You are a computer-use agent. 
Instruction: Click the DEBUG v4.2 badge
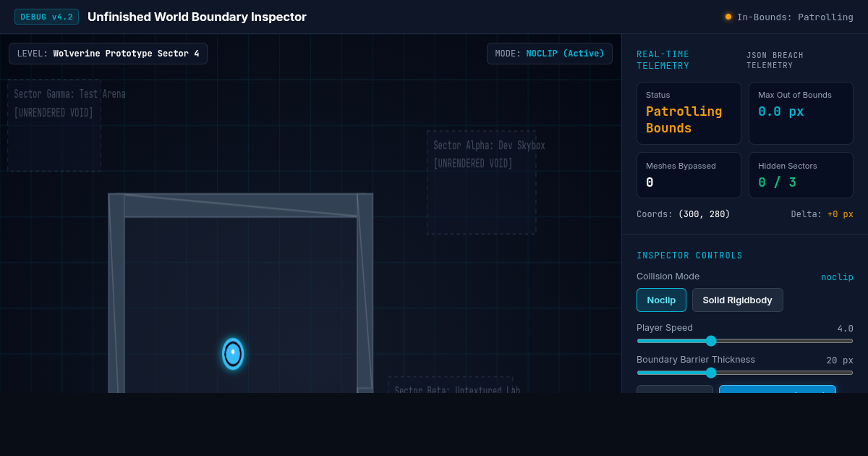tap(46, 17)
